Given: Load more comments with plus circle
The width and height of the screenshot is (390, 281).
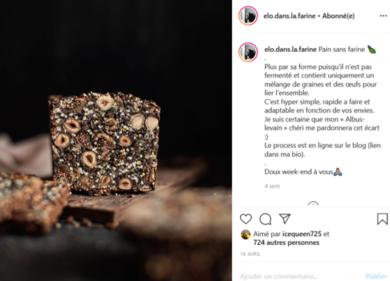Looking at the screenshot, I should point(313,204).
